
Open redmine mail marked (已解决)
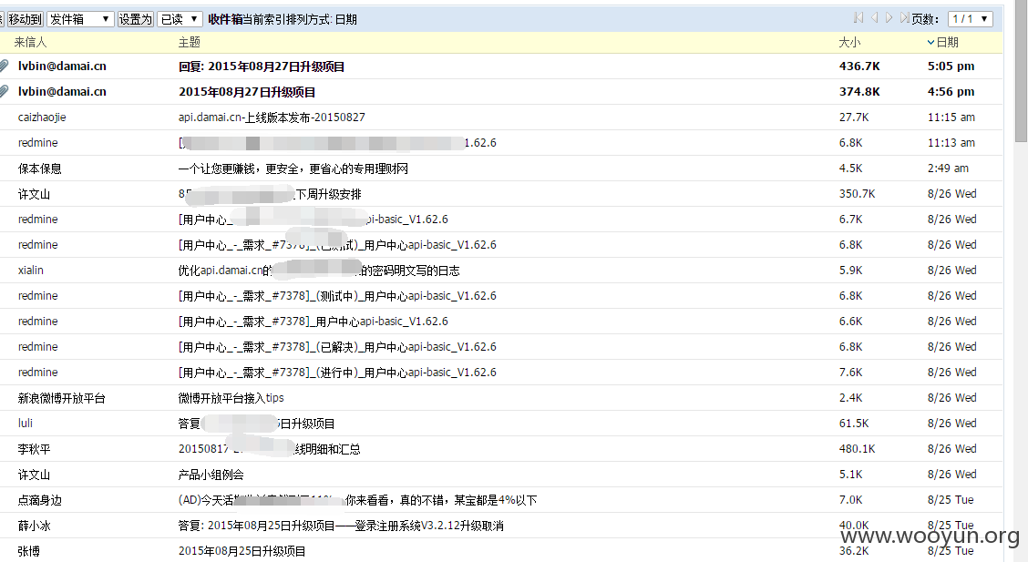(337, 347)
